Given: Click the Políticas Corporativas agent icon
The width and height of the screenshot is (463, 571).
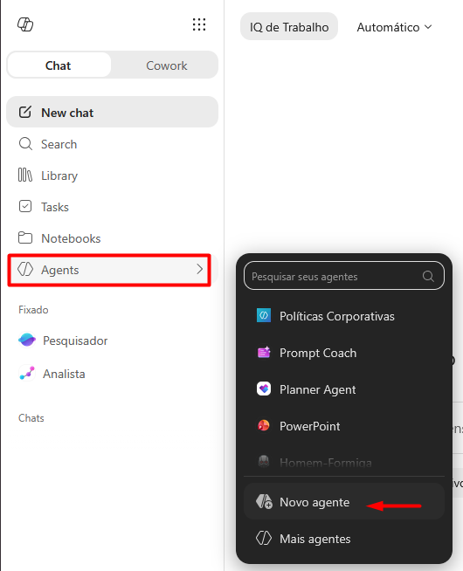Looking at the screenshot, I should 264,315.
